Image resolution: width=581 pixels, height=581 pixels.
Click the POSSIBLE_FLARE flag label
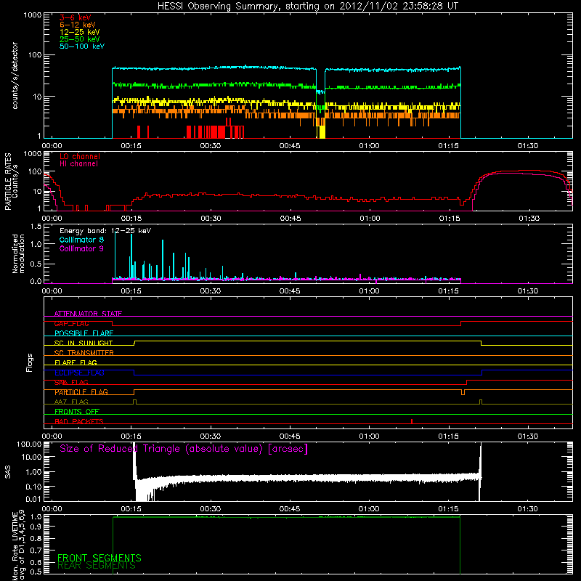click(84, 333)
